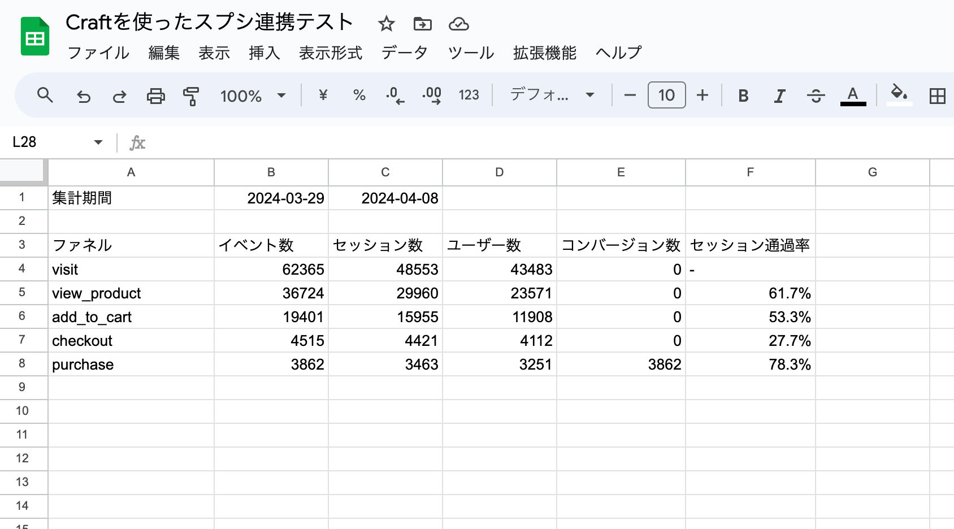Select cell with value 62365
This screenshot has height=529, width=954.
click(x=271, y=269)
